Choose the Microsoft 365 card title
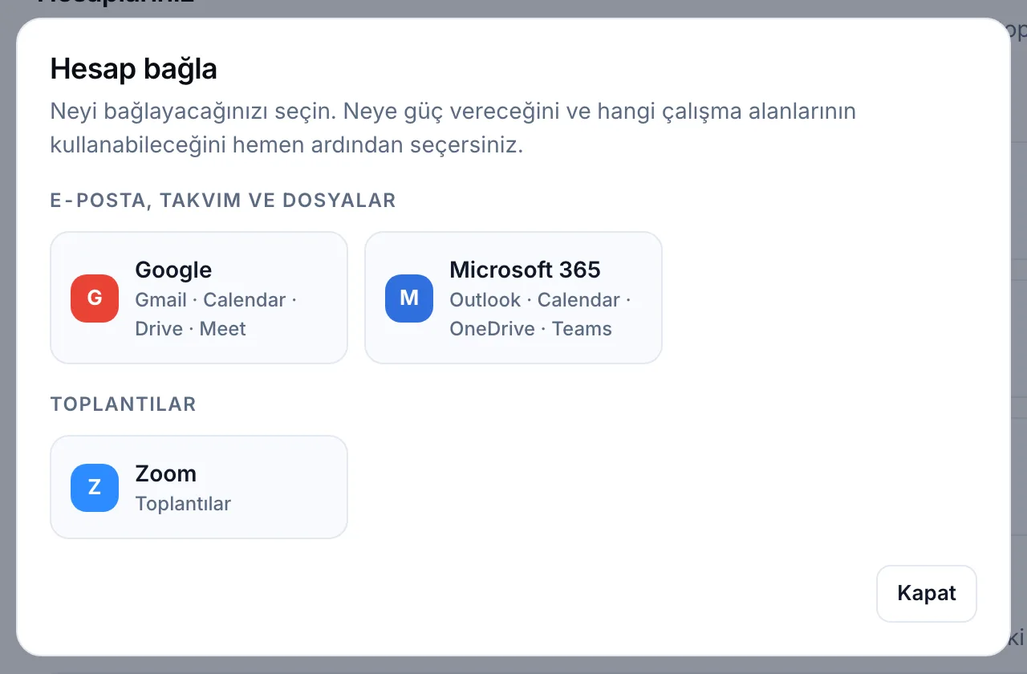This screenshot has width=1027, height=674. (525, 270)
